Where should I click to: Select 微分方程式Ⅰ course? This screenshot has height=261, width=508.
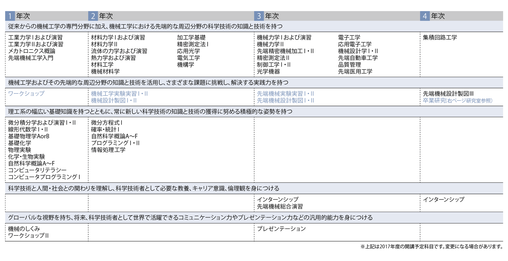point(107,123)
